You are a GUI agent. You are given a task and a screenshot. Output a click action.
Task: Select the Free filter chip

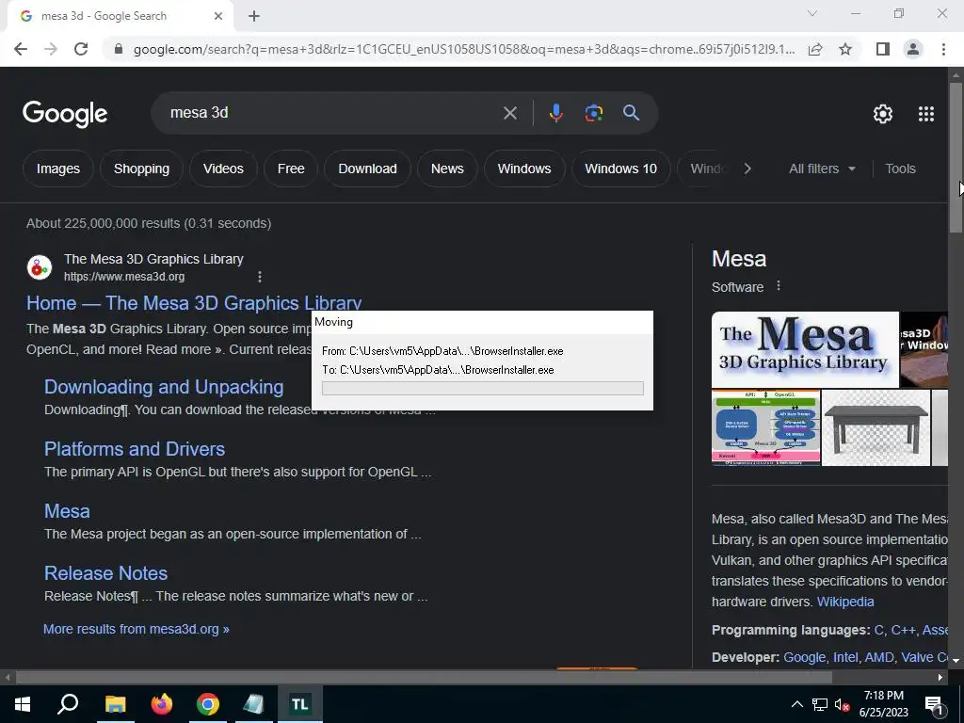click(x=291, y=169)
